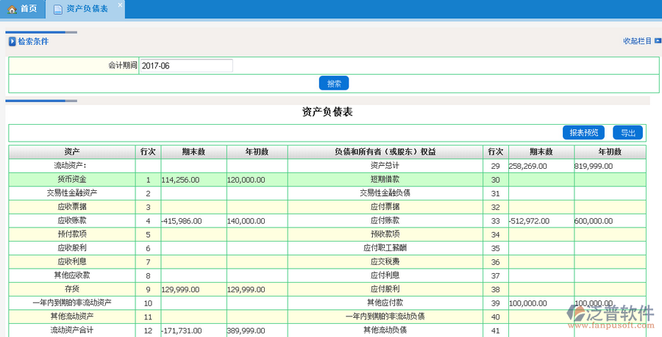Image resolution: width=662 pixels, height=337 pixels.
Task: Click the document icon on 资产负债表 tab
Action: point(57,10)
